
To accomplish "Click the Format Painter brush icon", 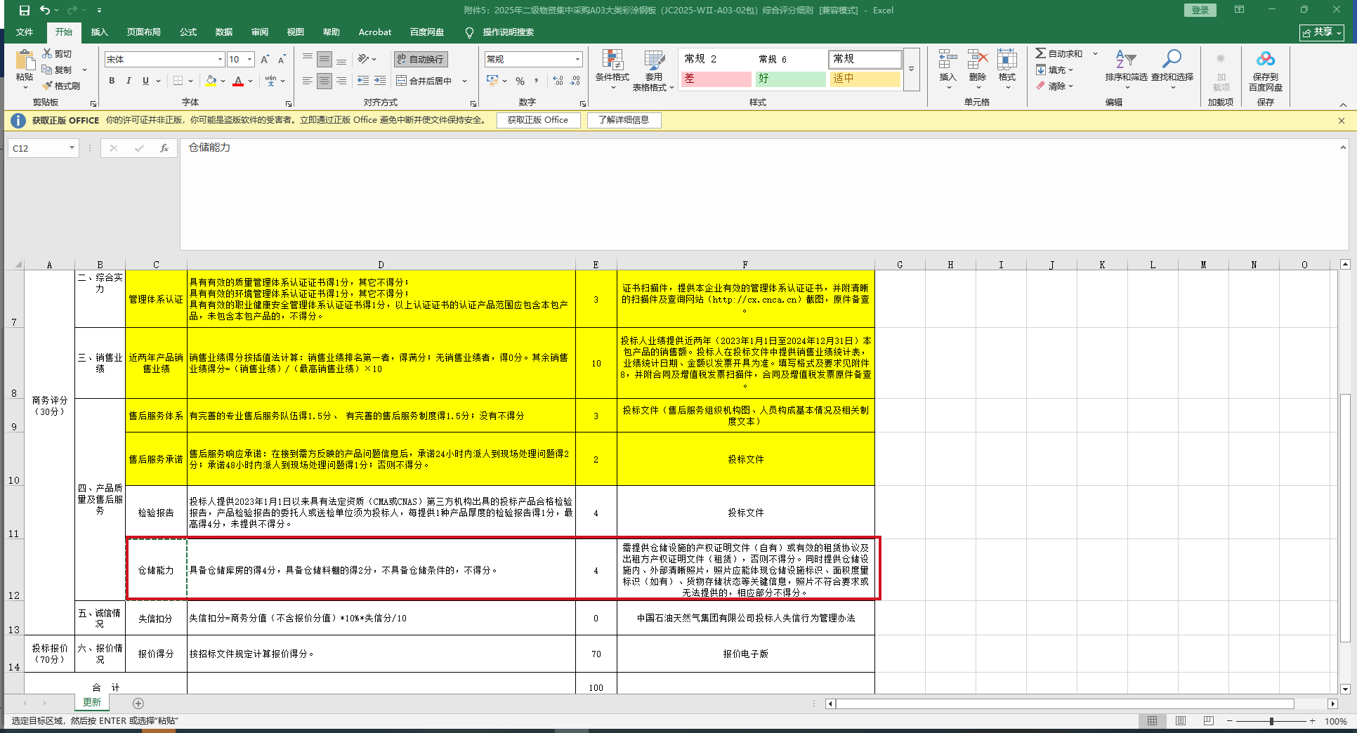I will pyautogui.click(x=48, y=86).
